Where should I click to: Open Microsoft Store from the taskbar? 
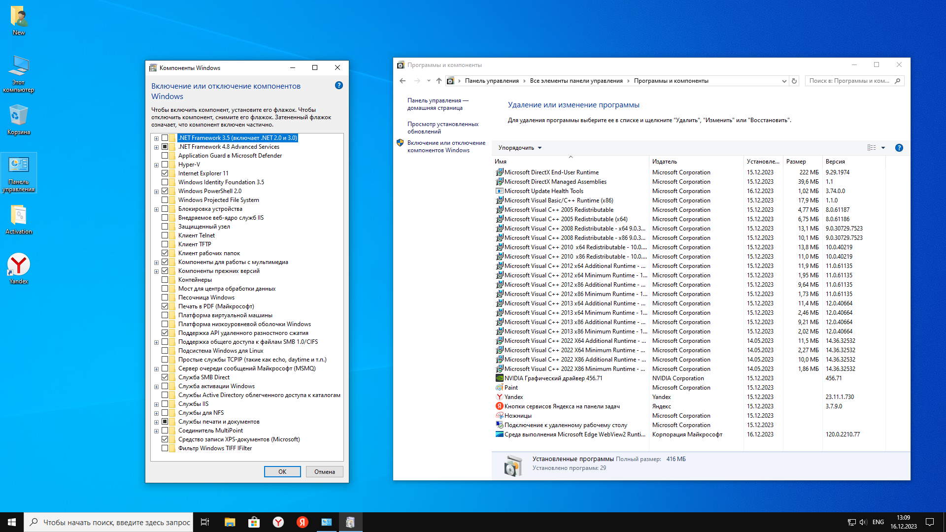[x=254, y=522]
